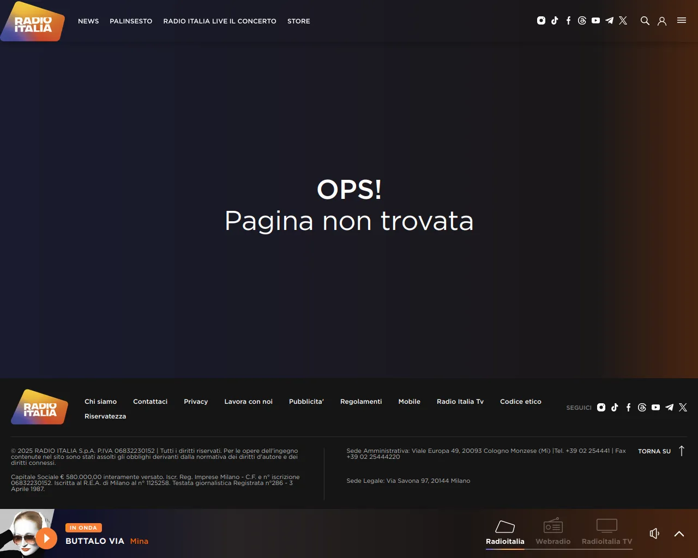698x558 pixels.
Task: Open the Regolamenti footer link
Action: point(361,402)
